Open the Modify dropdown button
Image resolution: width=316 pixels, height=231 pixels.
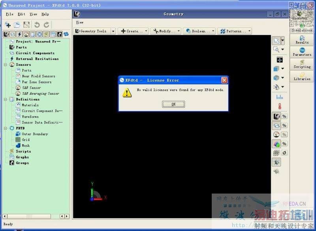click(166, 31)
